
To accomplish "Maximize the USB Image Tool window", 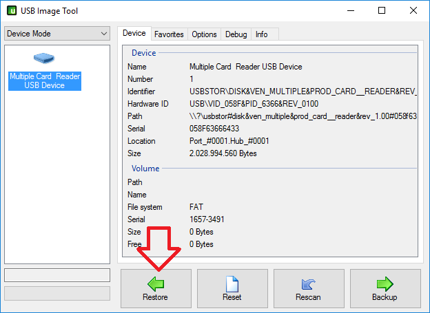I will click(x=382, y=11).
